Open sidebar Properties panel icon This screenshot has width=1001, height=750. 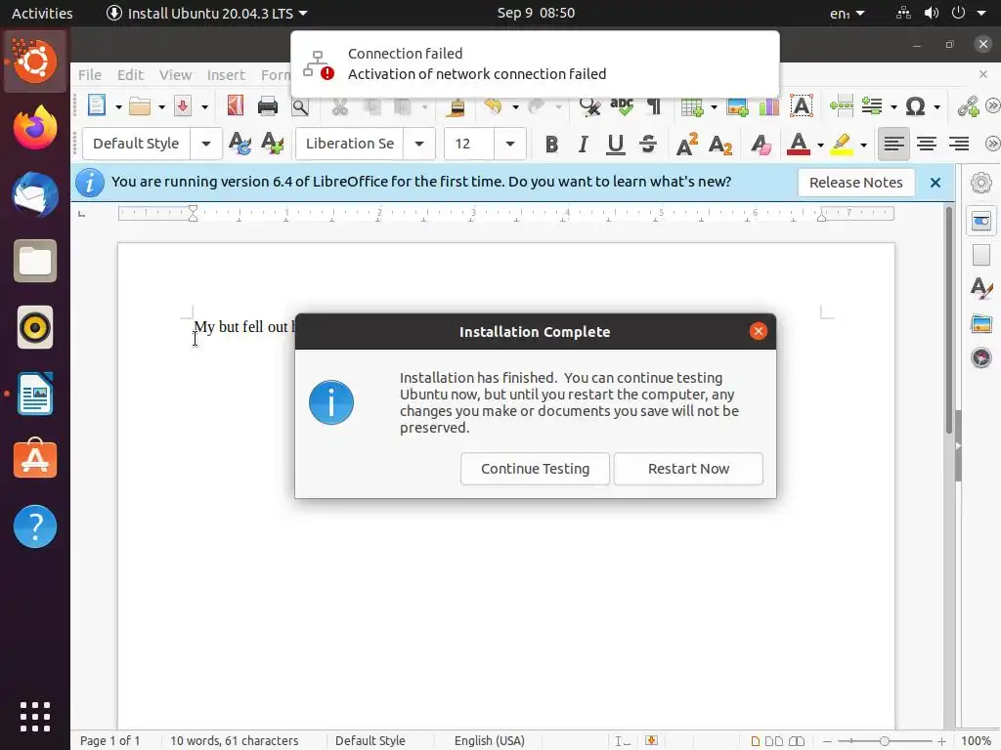click(x=981, y=221)
